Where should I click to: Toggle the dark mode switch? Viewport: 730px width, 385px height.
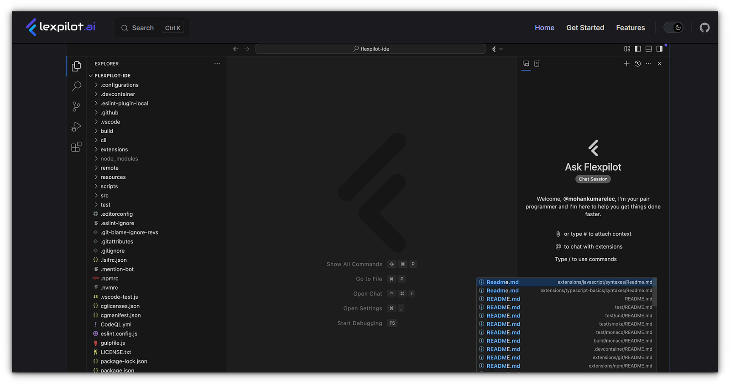(x=673, y=28)
